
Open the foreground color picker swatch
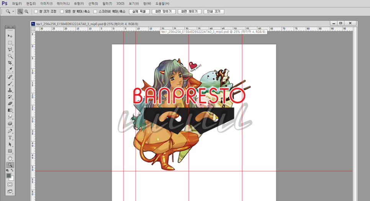click(x=8, y=175)
